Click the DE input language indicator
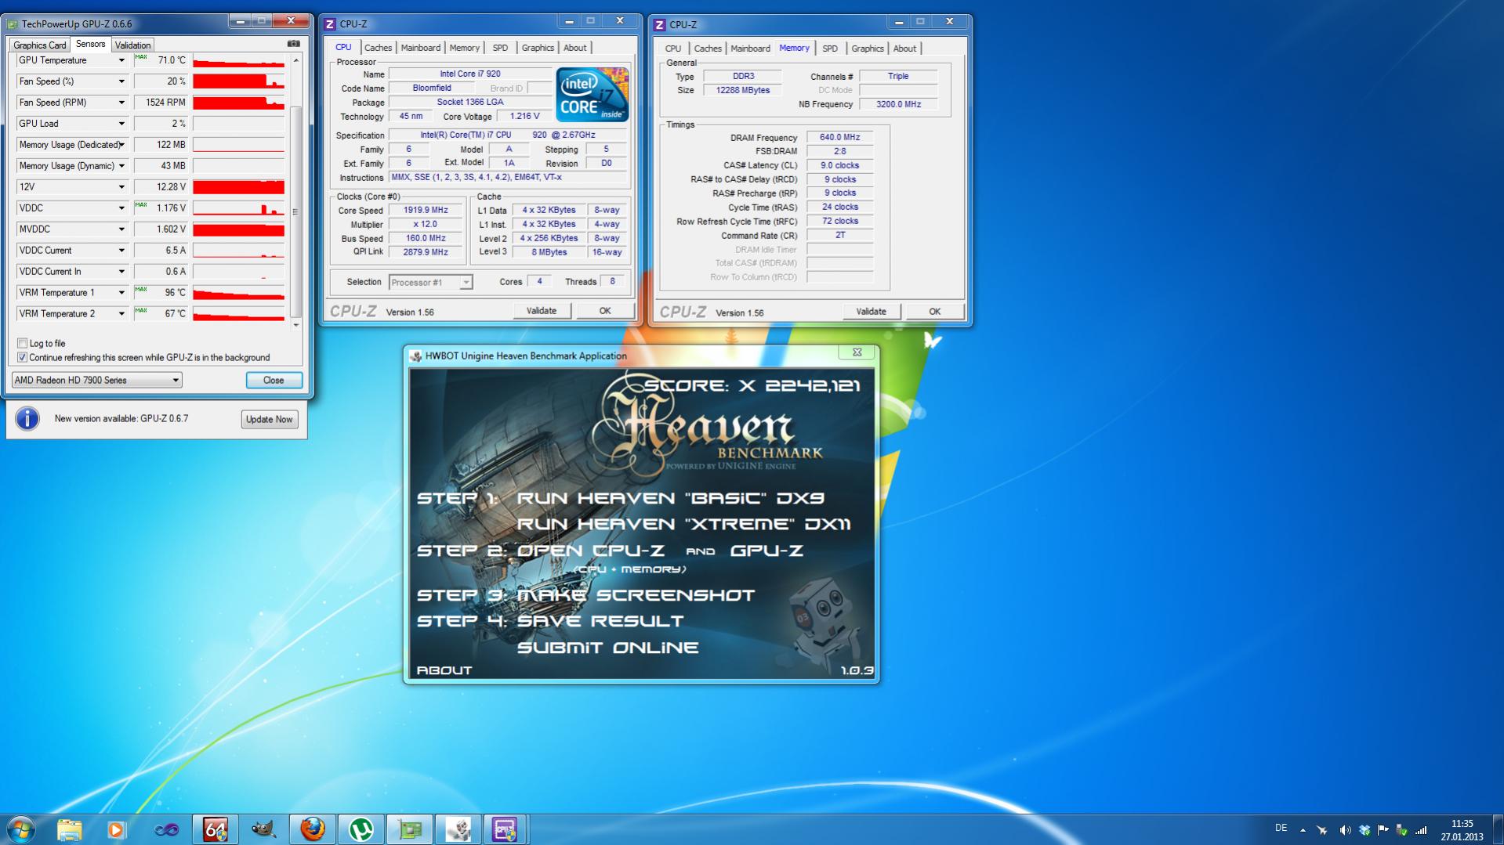Viewport: 1504px width, 845px height. click(x=1281, y=828)
